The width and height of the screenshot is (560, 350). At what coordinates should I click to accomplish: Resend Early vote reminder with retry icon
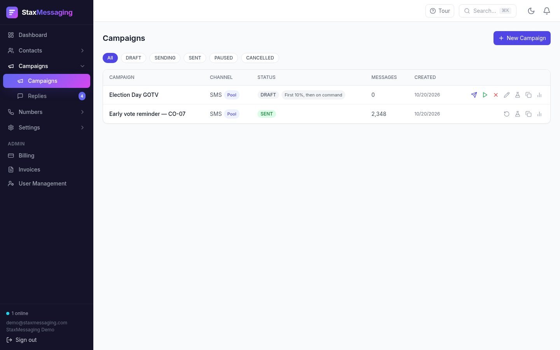(507, 114)
